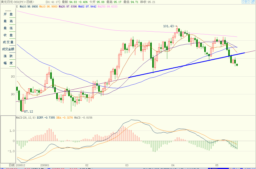
Task: Click the MACD(26,12,9) indicator title
Action: tap(26, 118)
